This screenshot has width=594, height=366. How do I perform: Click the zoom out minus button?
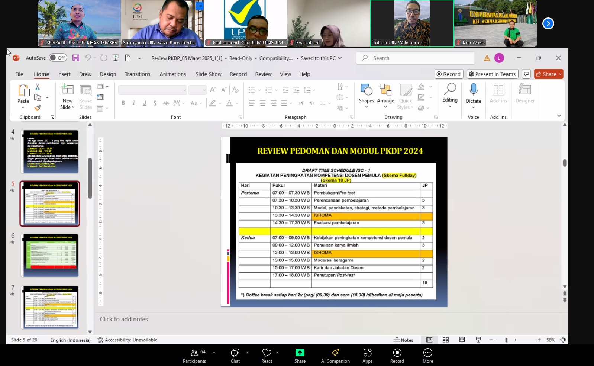(x=491, y=340)
